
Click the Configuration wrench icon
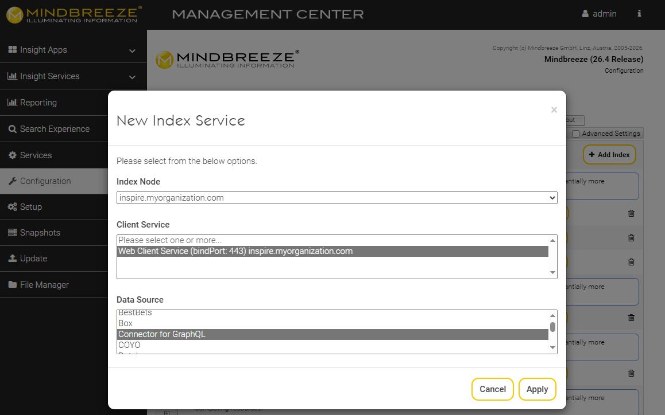click(x=12, y=181)
